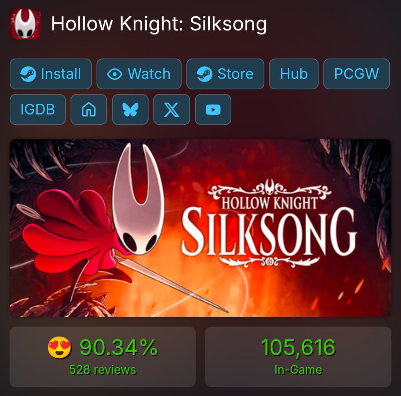Image resolution: width=401 pixels, height=396 pixels.
Task: Click the Hollow Knight: Silksong title
Action: pos(159,24)
